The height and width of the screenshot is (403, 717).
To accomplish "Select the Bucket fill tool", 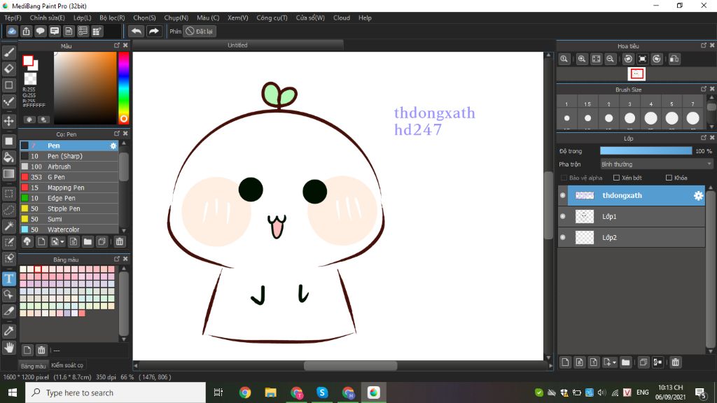I will click(x=8, y=157).
